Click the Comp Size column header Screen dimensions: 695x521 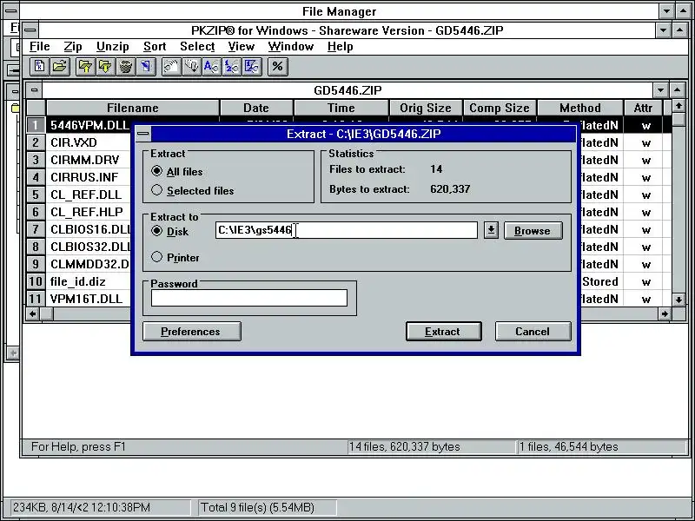coord(499,108)
